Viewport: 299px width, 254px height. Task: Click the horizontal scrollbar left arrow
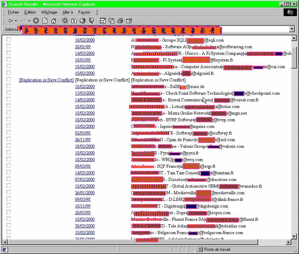point(5,242)
